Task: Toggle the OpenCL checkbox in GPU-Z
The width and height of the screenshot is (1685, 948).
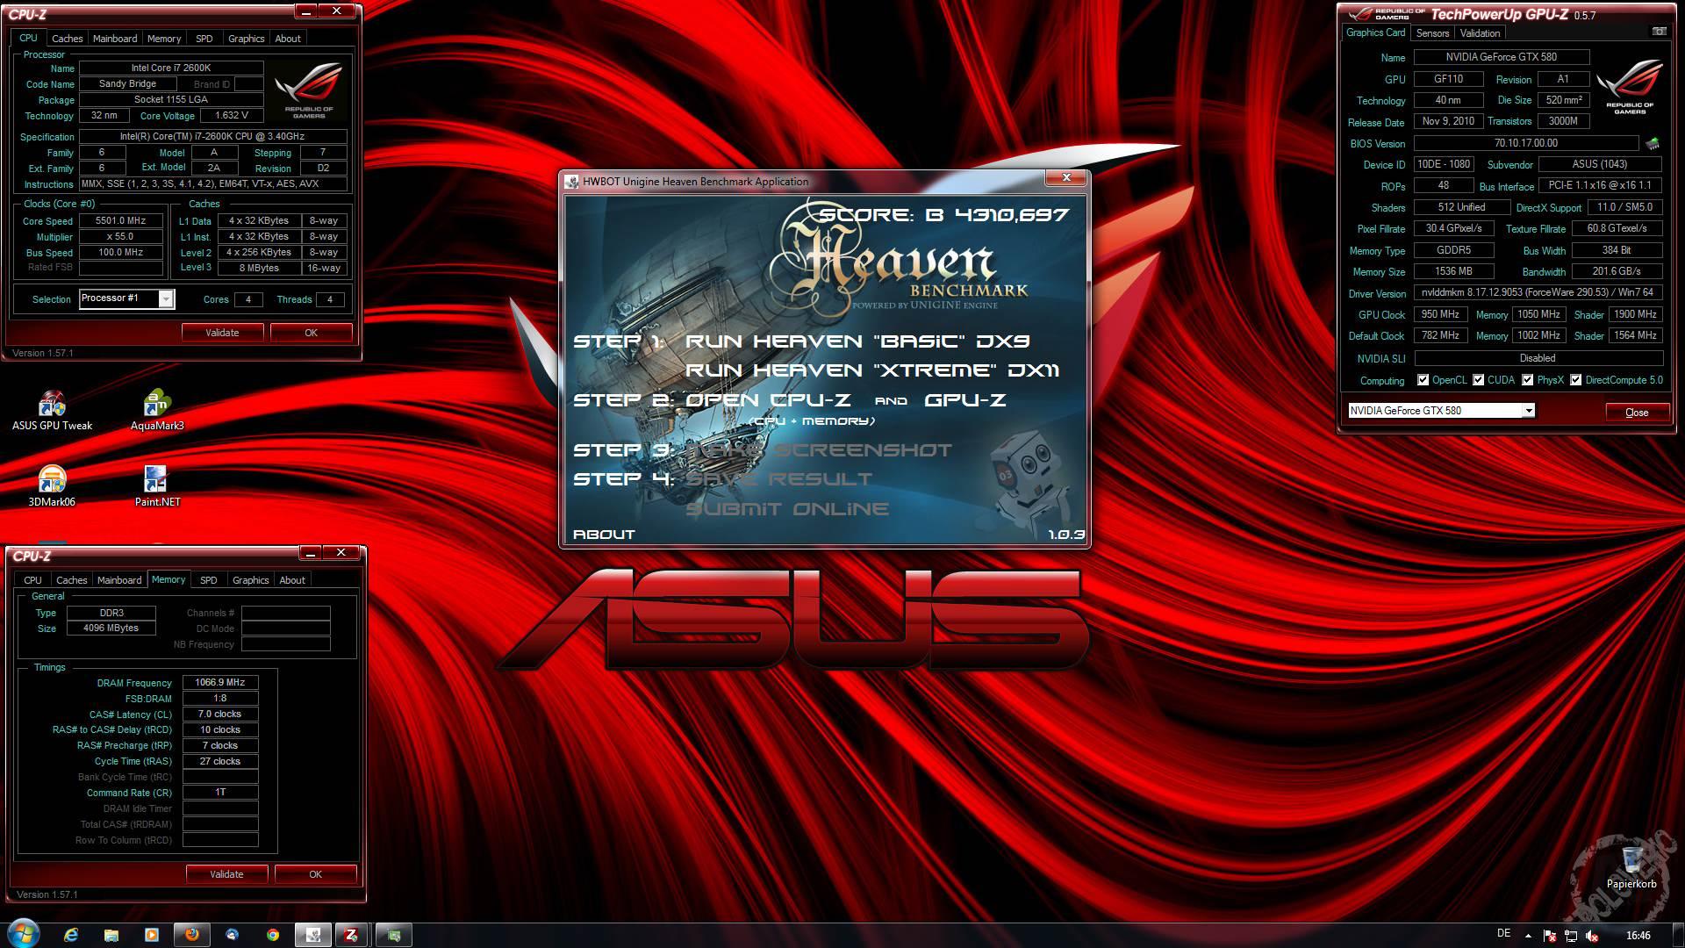Action: [x=1423, y=380]
